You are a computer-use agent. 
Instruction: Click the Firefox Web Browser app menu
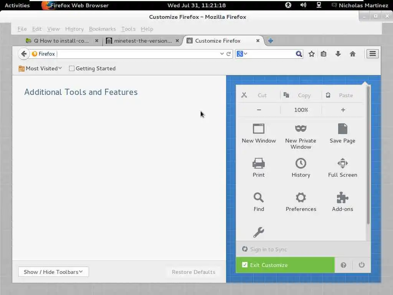click(x=75, y=5)
